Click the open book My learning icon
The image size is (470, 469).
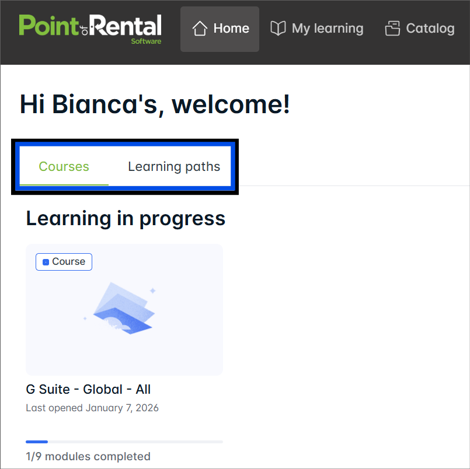278,29
